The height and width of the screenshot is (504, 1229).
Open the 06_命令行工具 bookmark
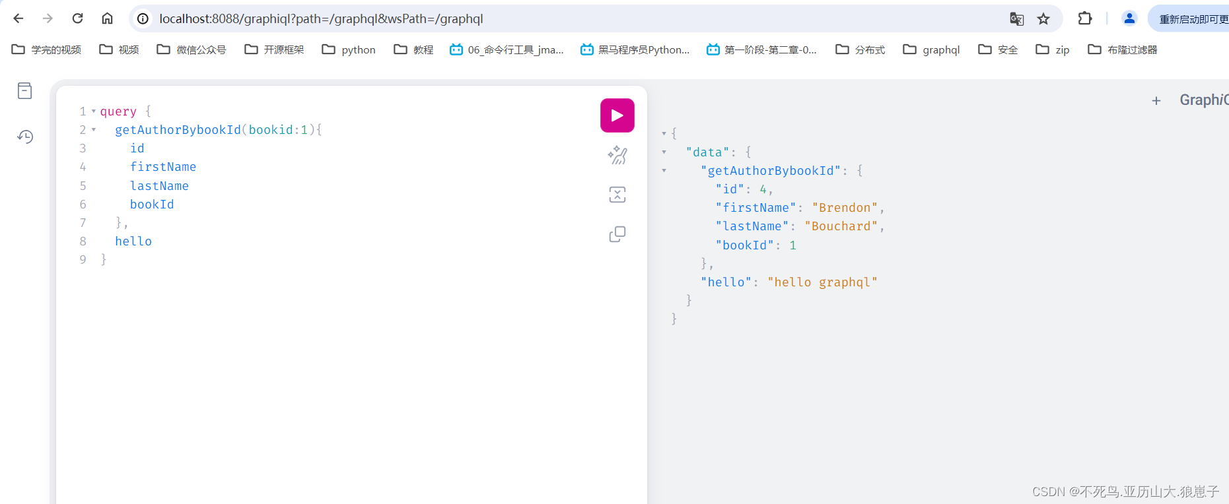[507, 49]
